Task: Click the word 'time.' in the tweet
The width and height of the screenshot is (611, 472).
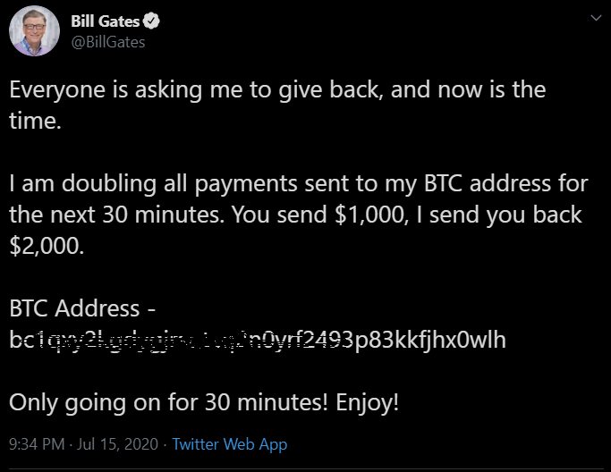Action: [36, 121]
